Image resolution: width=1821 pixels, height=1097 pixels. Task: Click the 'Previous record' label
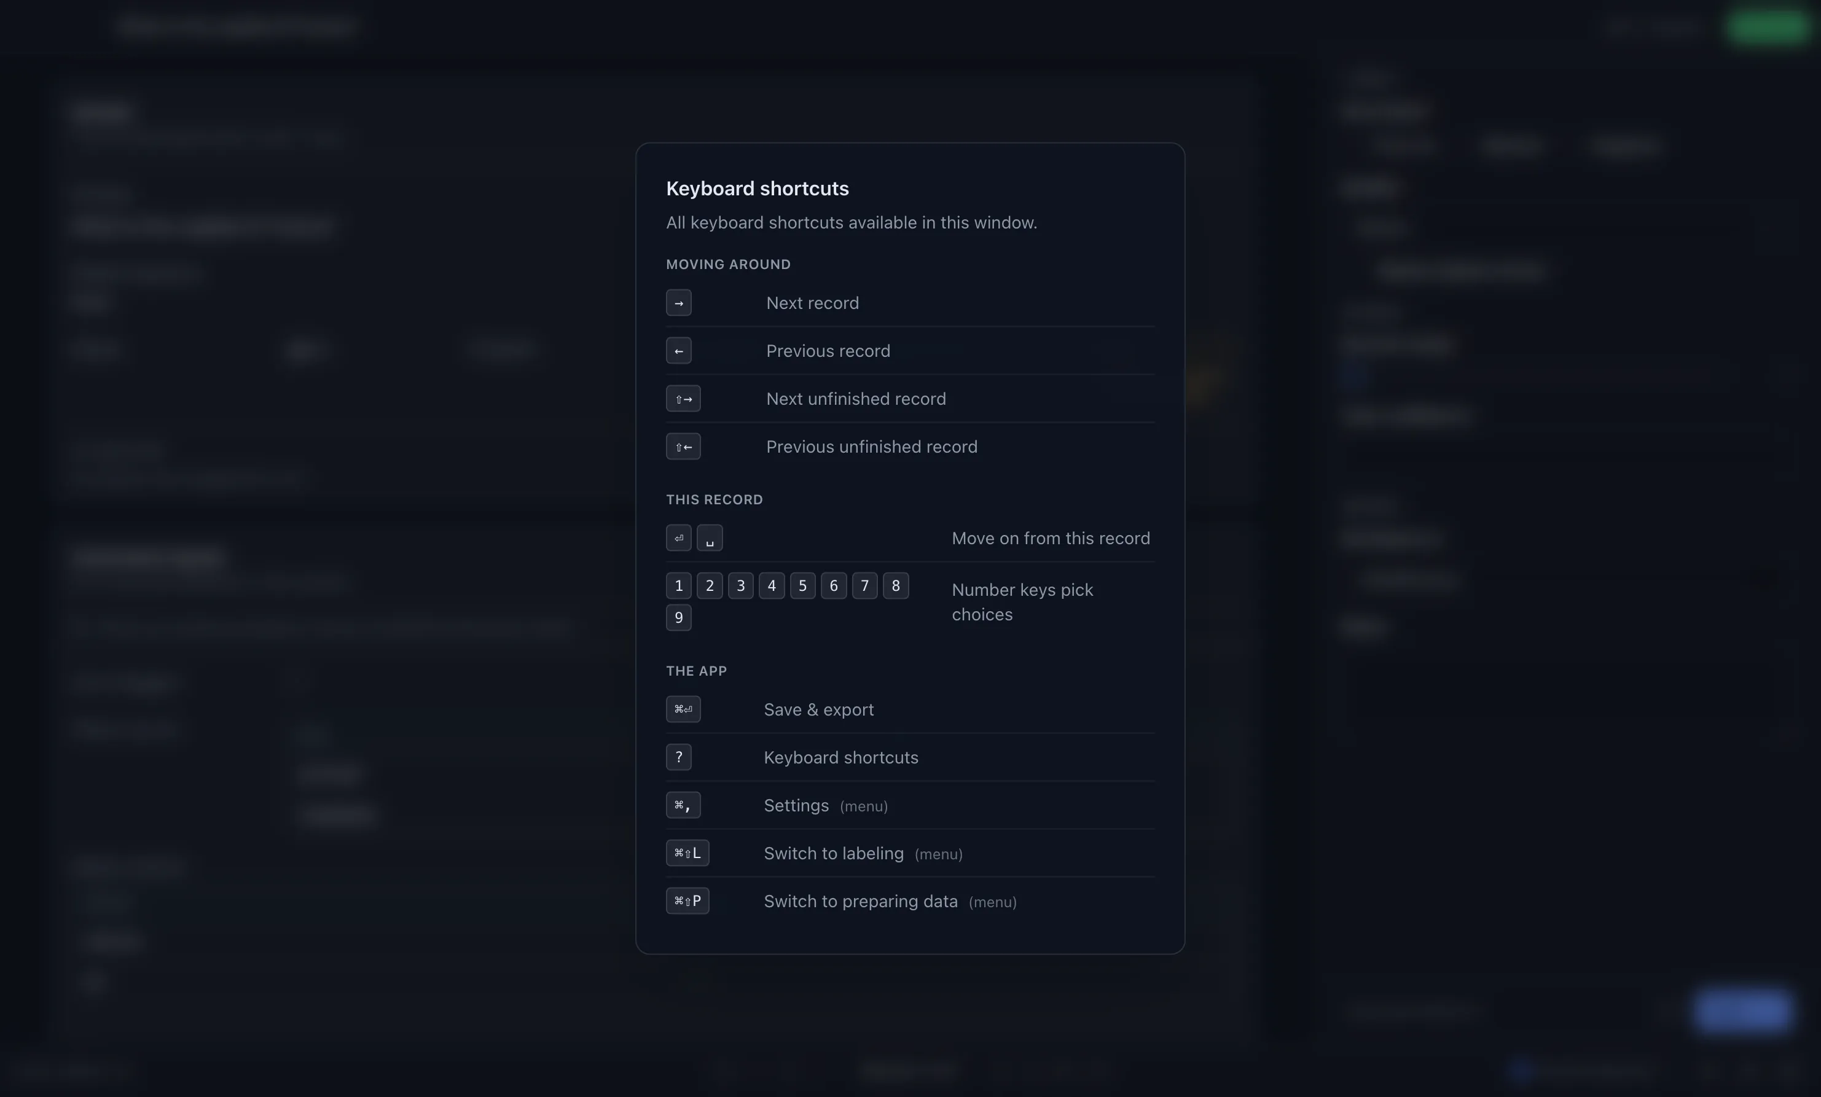point(828,351)
